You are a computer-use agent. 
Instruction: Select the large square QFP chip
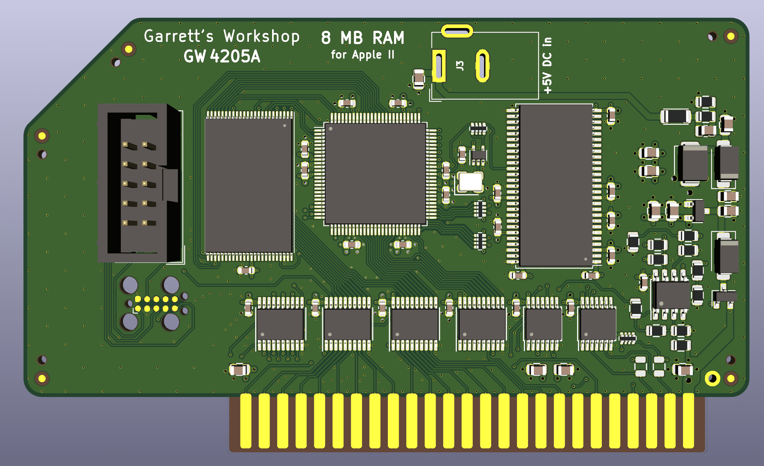375,174
